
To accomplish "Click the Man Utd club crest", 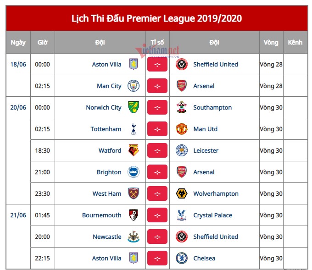I will click(182, 129).
